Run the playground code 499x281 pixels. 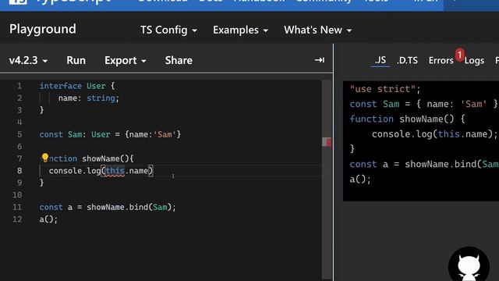tap(76, 60)
